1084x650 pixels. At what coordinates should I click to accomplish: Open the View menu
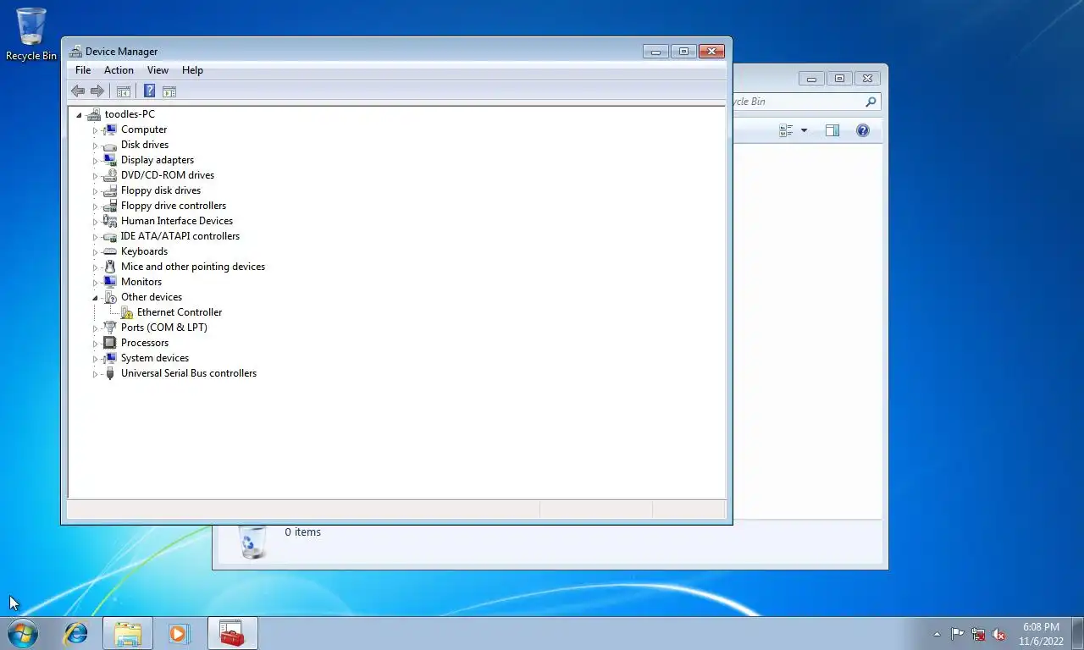coord(158,70)
